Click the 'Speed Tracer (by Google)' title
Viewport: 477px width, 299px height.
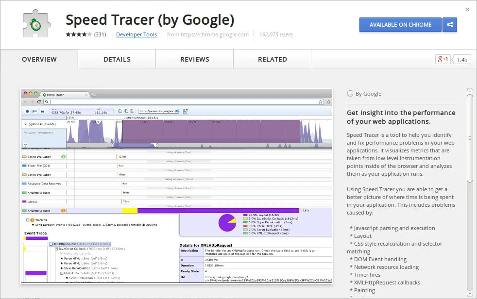(x=150, y=20)
